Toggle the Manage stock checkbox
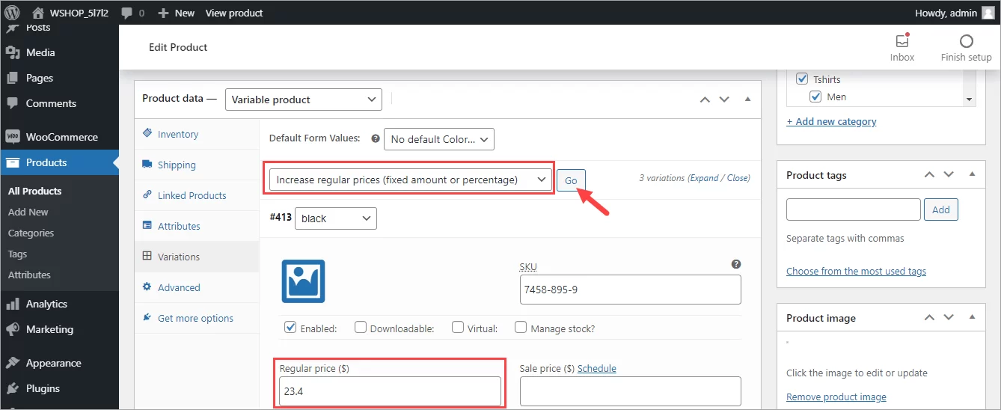 [521, 328]
